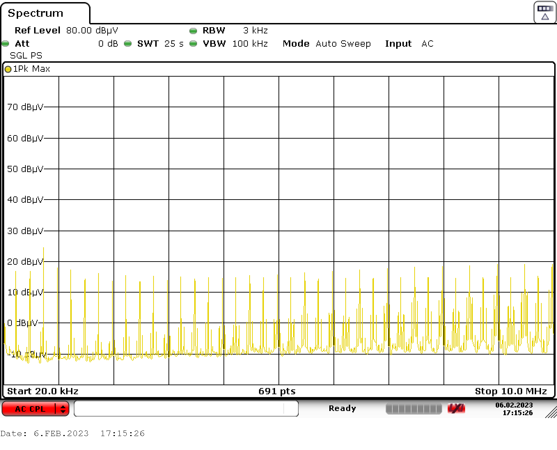
Task: Click the LXI status icon
Action: [x=457, y=409]
